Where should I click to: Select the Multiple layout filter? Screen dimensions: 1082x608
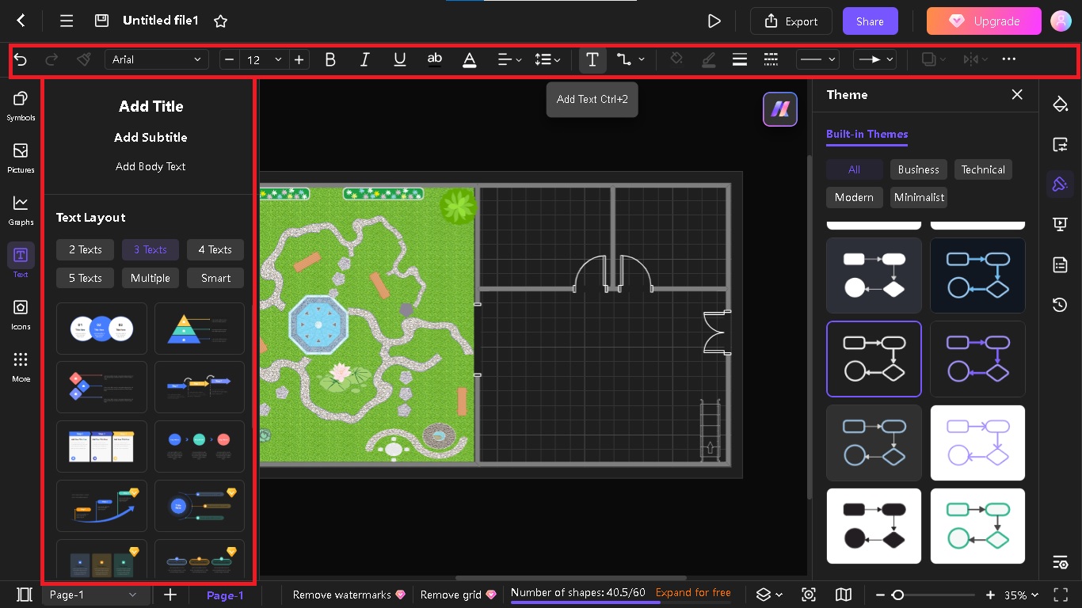[x=150, y=278]
